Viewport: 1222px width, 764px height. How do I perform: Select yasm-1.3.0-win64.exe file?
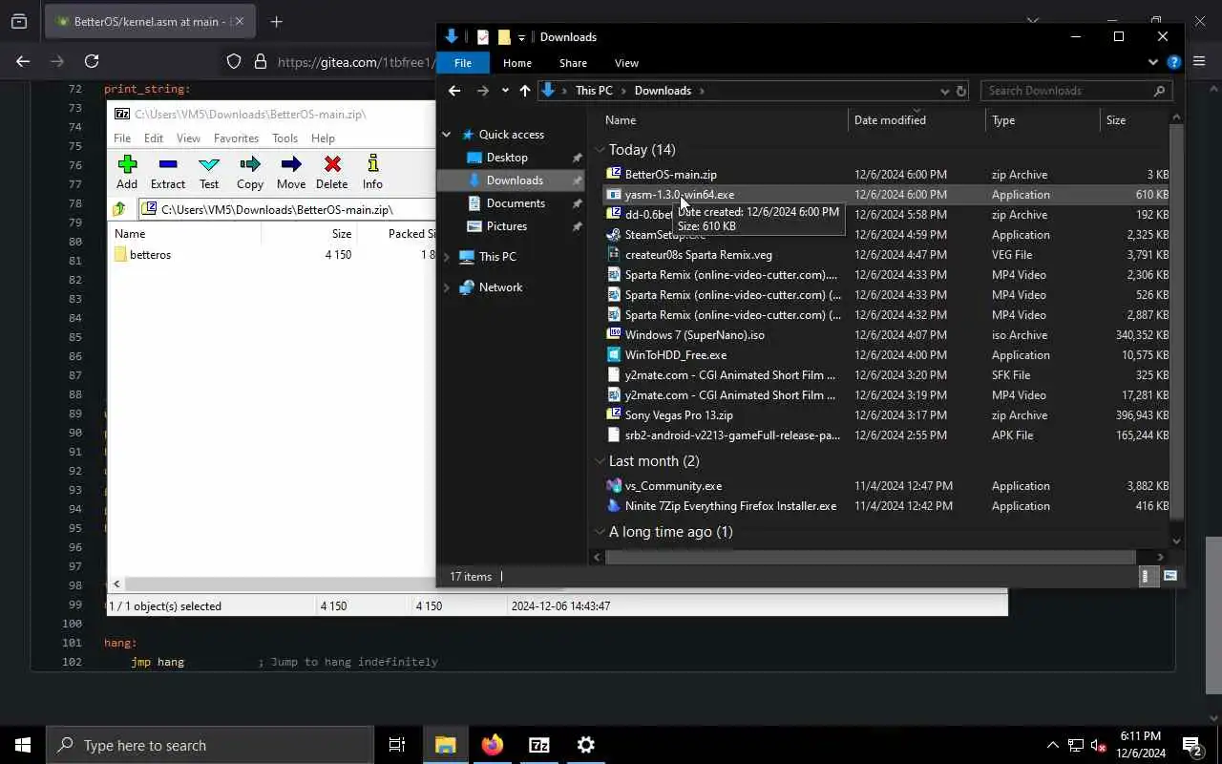tap(680, 195)
